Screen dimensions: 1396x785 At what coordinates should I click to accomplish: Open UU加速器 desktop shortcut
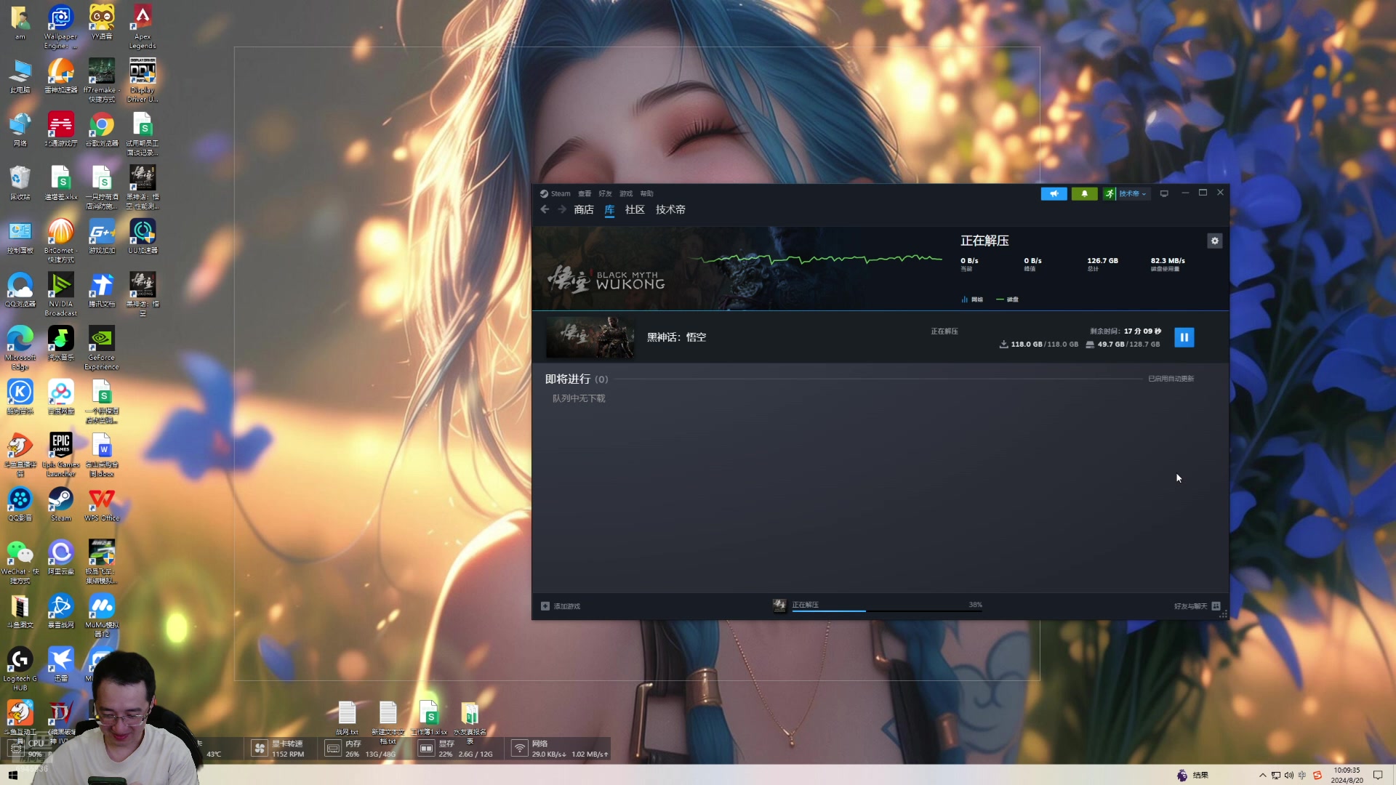click(143, 237)
